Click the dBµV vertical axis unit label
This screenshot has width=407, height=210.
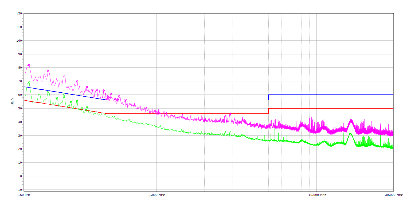tap(13, 101)
